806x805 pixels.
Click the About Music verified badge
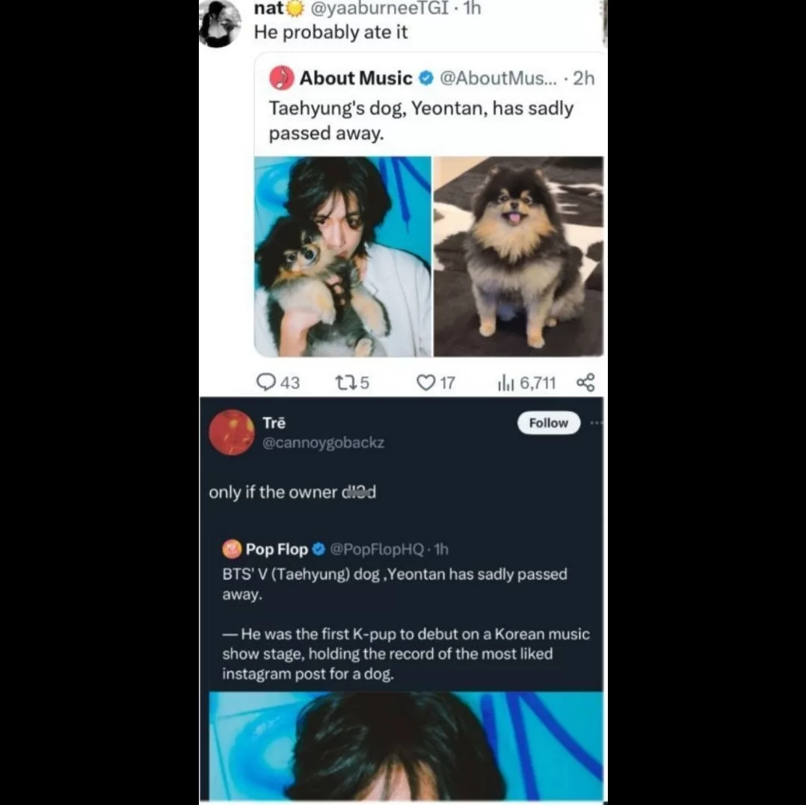(425, 78)
